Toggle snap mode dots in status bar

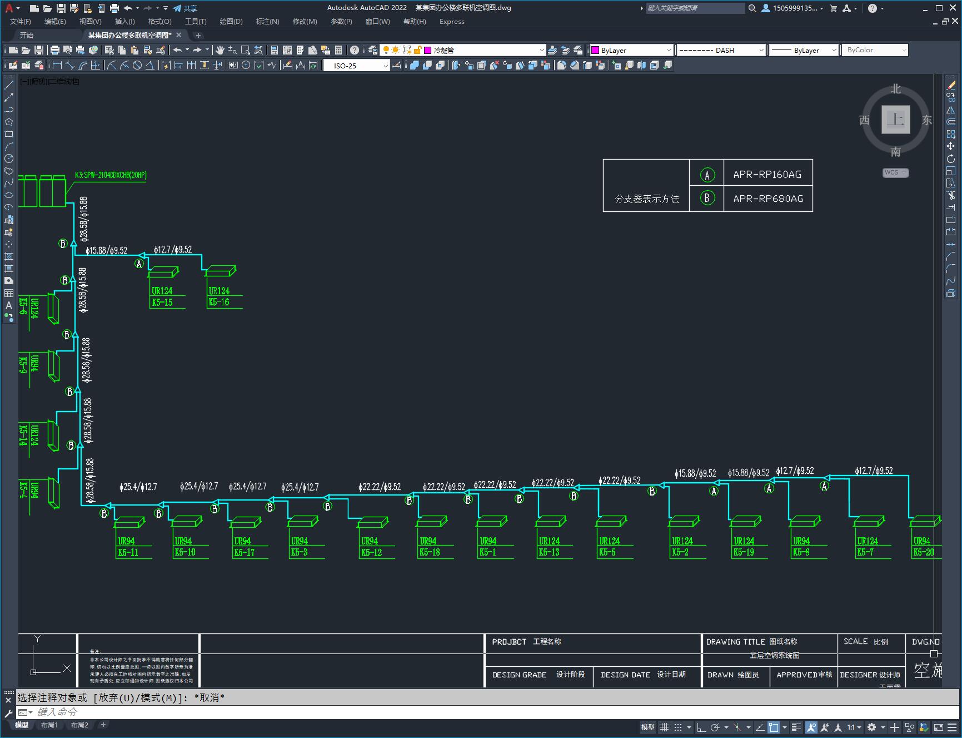(678, 727)
